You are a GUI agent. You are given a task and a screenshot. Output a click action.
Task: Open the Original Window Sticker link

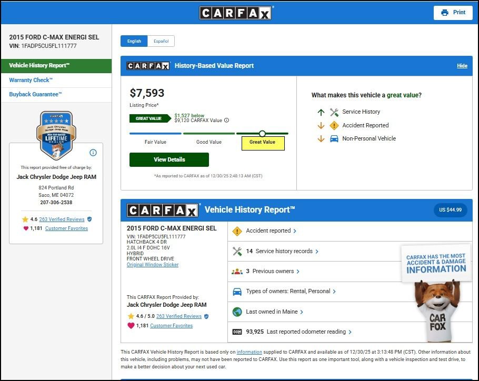coord(152,265)
